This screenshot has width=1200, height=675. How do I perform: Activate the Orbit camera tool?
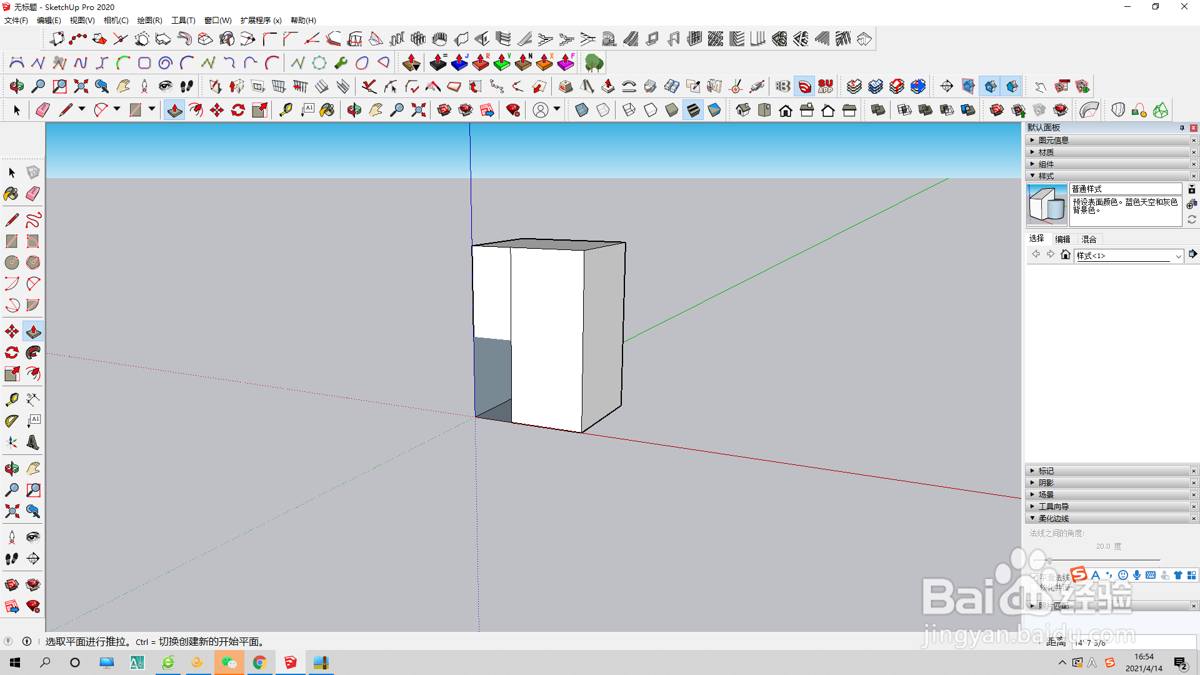[11, 469]
